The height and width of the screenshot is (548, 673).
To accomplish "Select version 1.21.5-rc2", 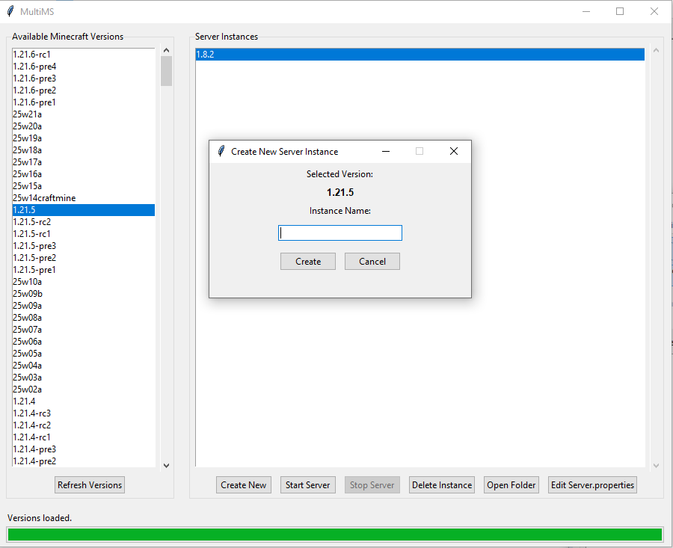I will coord(83,222).
